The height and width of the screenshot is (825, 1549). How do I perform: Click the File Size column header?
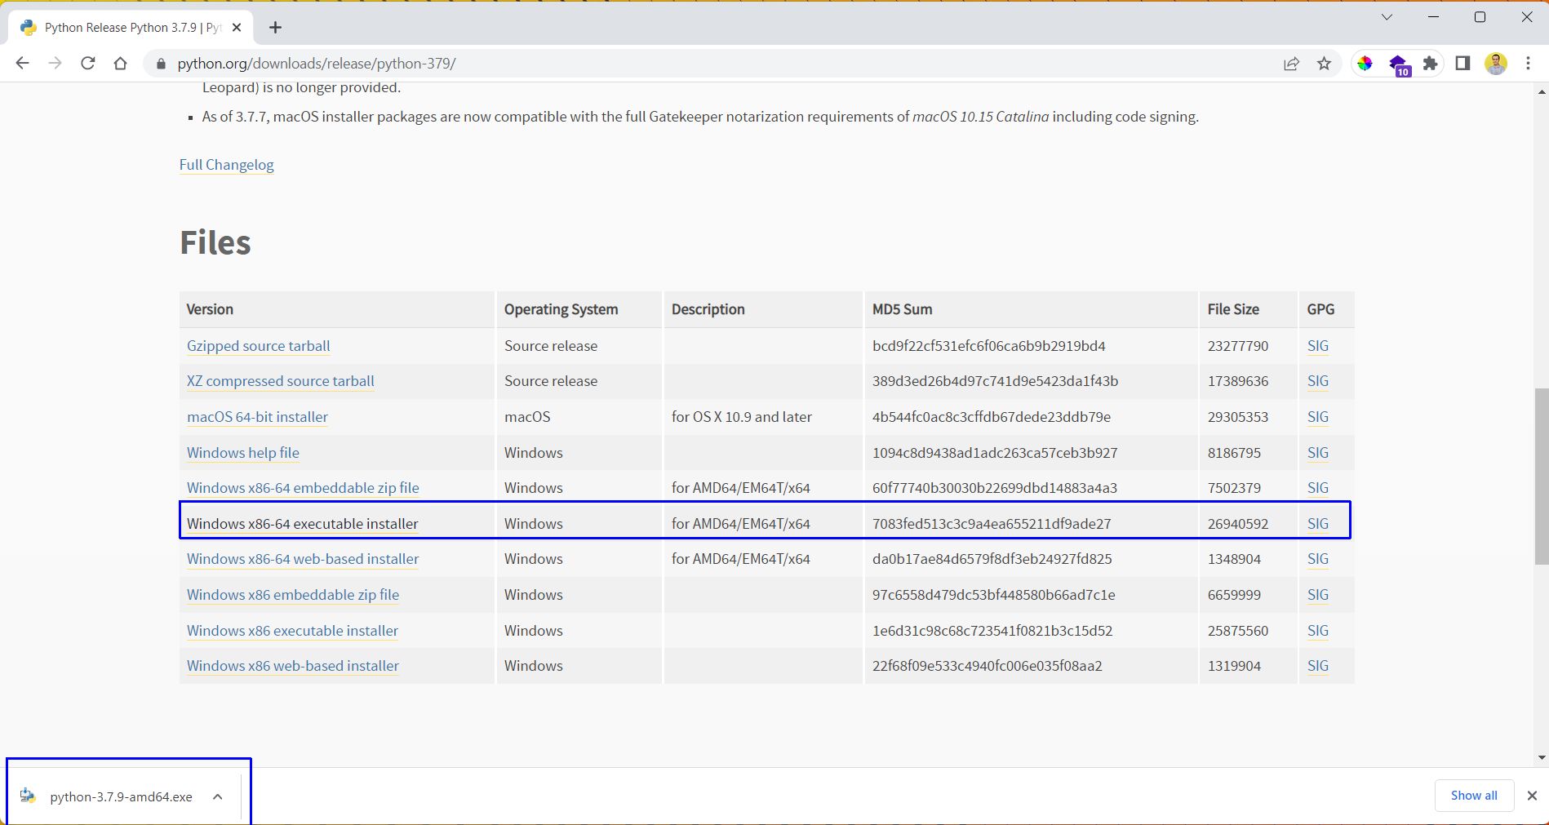tap(1233, 309)
